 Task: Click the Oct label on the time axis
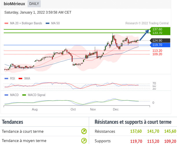tap(73, 109)
